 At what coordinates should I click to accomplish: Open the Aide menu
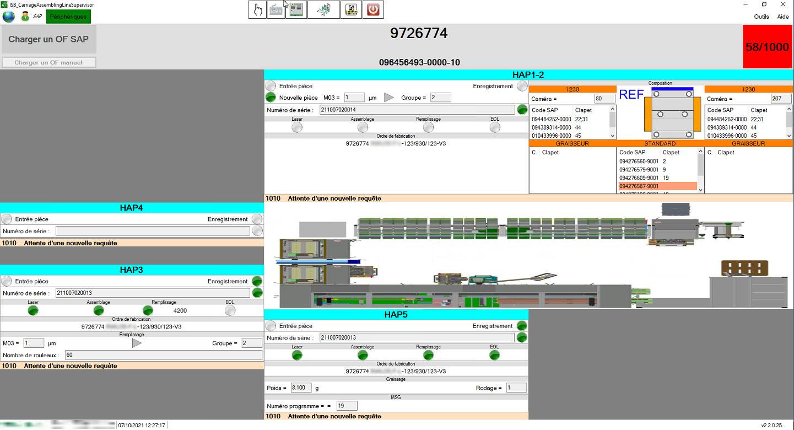point(782,17)
